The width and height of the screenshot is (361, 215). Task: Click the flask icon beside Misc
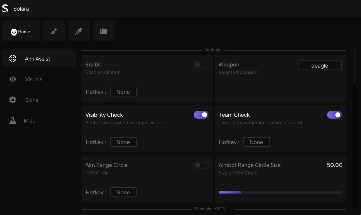click(x=13, y=120)
